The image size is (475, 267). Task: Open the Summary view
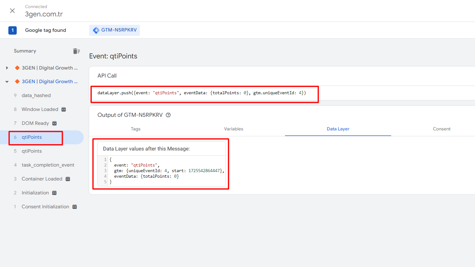tap(25, 51)
